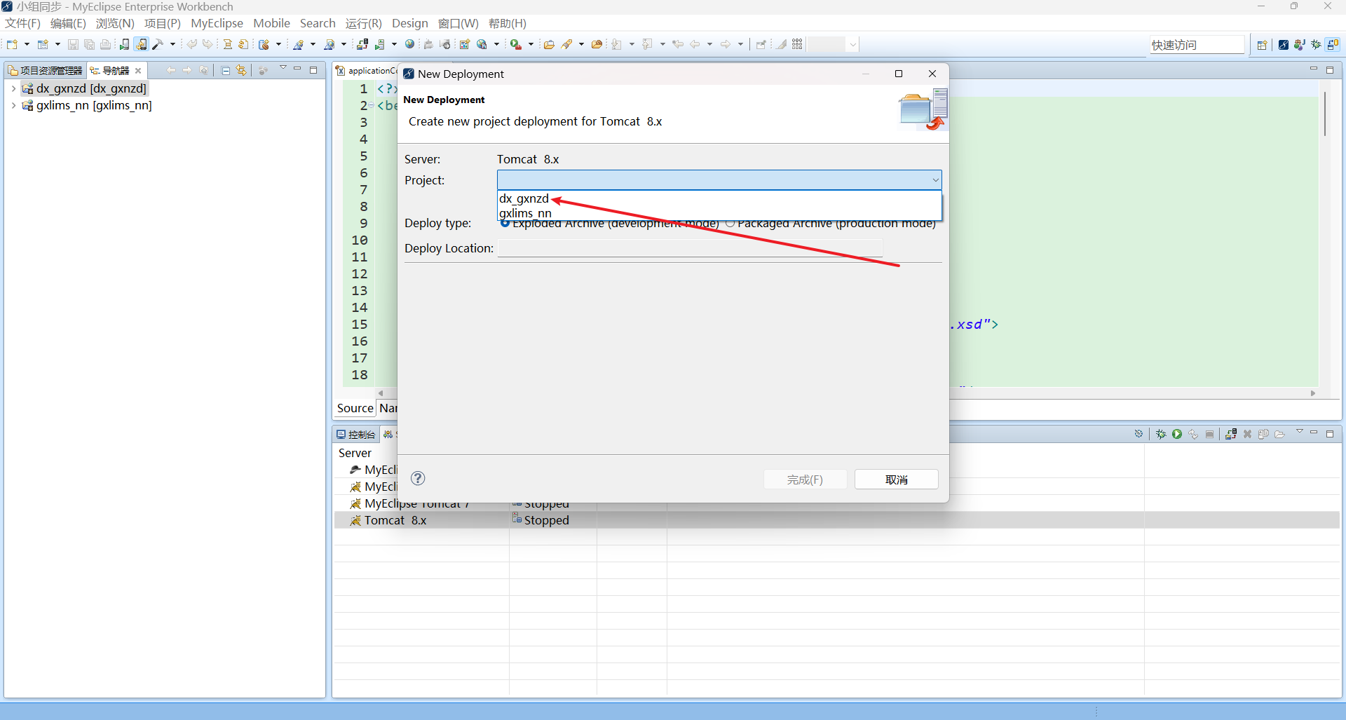Toggle Link with Editor in navigator

click(x=241, y=70)
